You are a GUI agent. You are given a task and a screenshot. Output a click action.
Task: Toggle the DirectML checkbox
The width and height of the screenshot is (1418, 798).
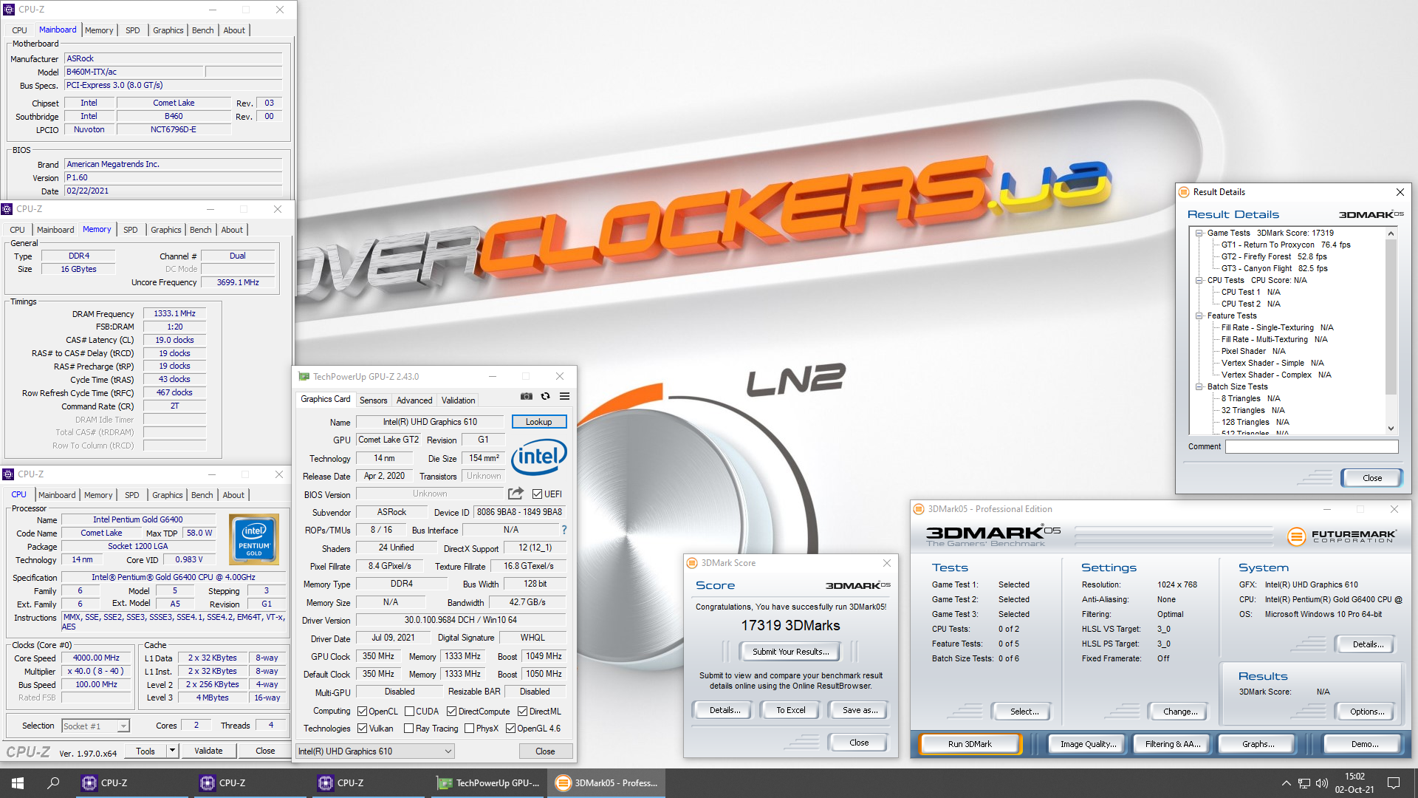pyautogui.click(x=522, y=712)
